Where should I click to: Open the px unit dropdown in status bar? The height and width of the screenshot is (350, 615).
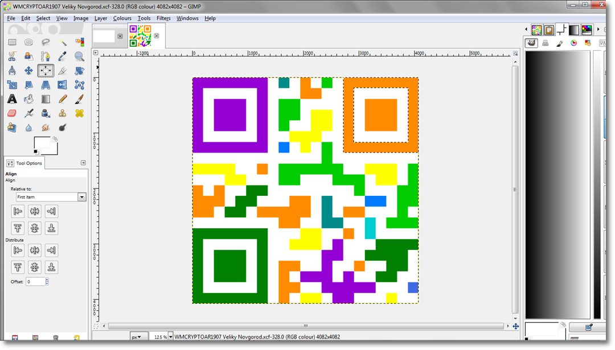(139, 337)
